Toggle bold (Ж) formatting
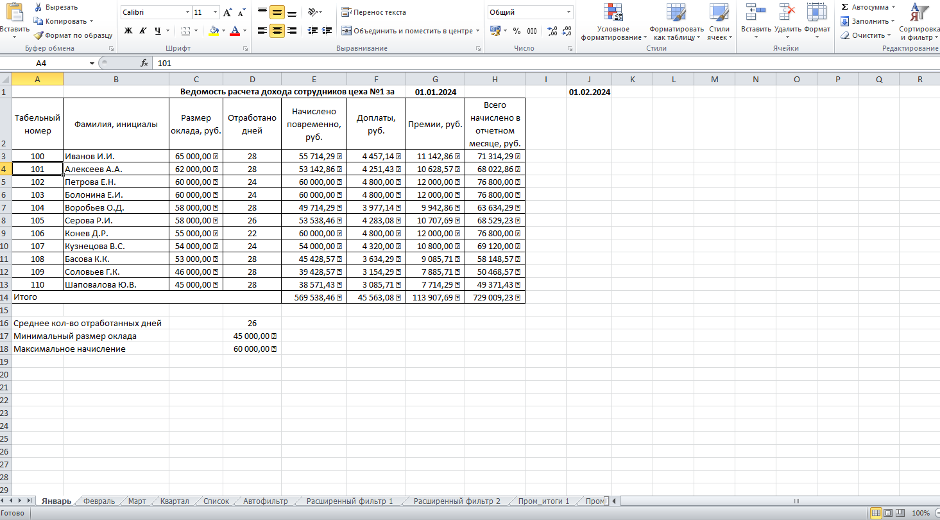The image size is (940, 520). (x=128, y=30)
